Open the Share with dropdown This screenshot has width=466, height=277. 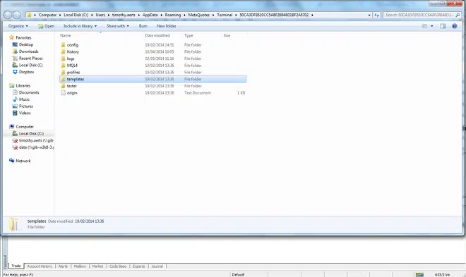(x=118, y=26)
